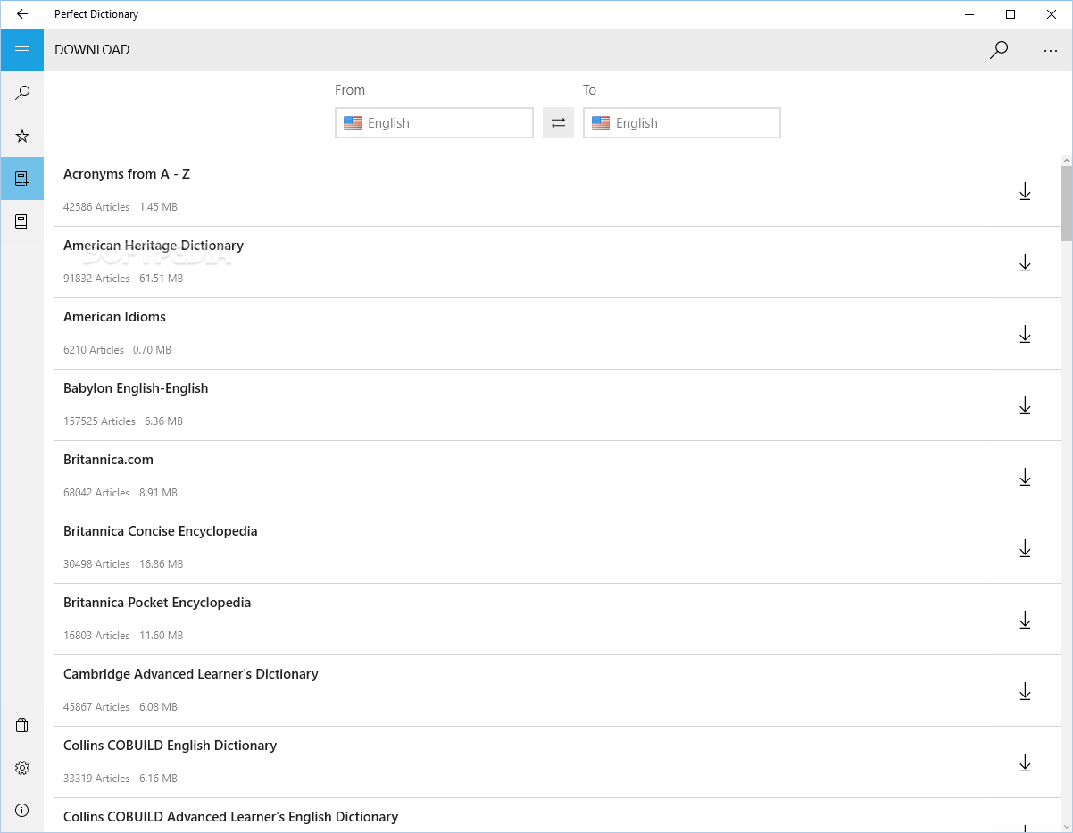This screenshot has width=1073, height=833.
Task: Download Britannica Concise Encyclopedia
Action: click(x=1025, y=548)
